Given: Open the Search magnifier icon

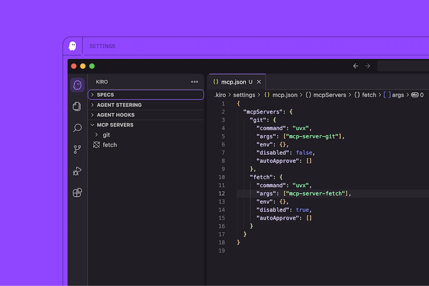Looking at the screenshot, I should point(77,128).
